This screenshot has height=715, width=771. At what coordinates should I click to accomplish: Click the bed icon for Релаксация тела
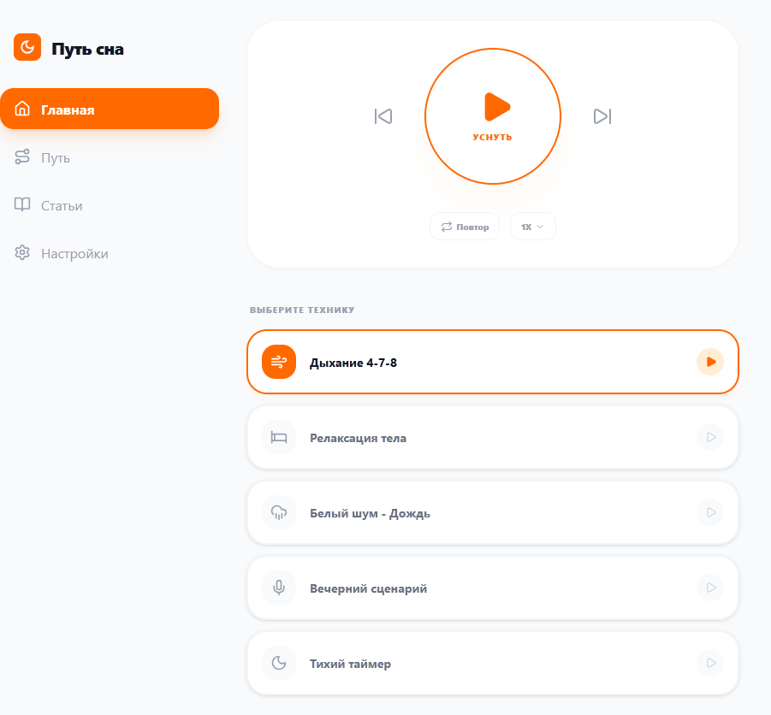click(278, 437)
